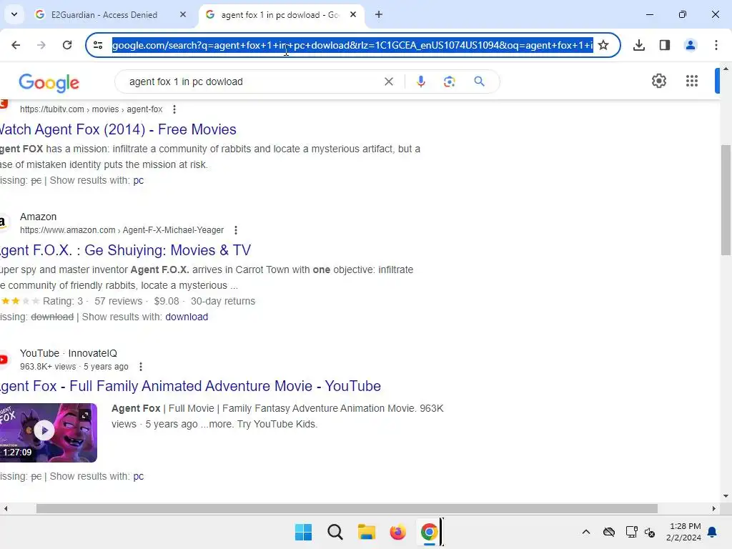Viewport: 732px width, 549px height.
Task: Show hidden system tray icons
Action: pyautogui.click(x=586, y=532)
